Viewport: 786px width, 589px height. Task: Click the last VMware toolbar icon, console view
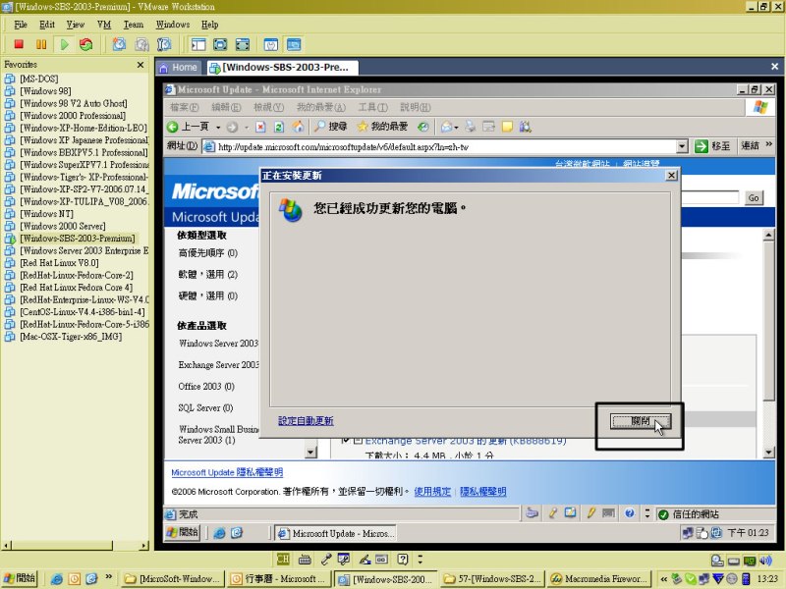tap(294, 44)
